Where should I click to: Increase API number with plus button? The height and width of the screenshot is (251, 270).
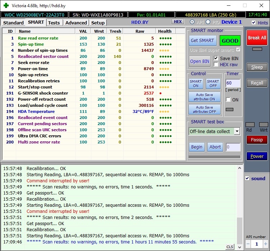coord(265,244)
